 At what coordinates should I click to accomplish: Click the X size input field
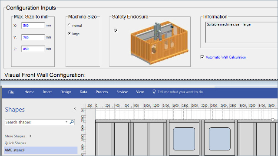pyautogui.click(x=33, y=26)
